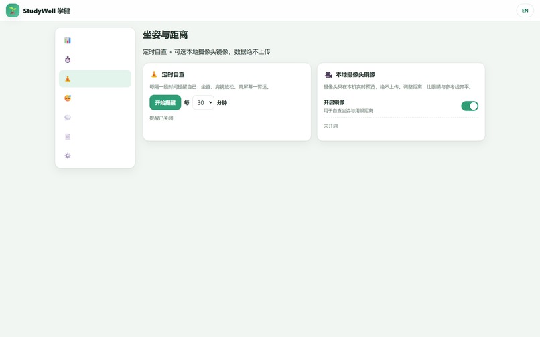Click the 未开启 status text

330,126
